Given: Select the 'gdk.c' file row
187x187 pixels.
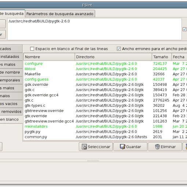Looking at the screenshot, I should [105, 90].
